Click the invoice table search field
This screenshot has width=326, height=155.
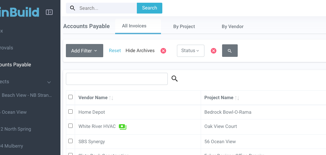(117, 79)
